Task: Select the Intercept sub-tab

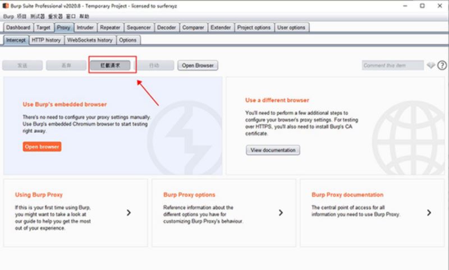Action: [x=16, y=40]
